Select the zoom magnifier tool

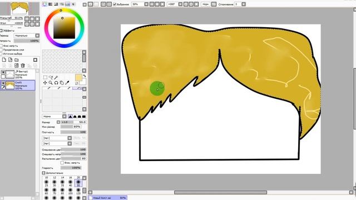(x=51, y=83)
